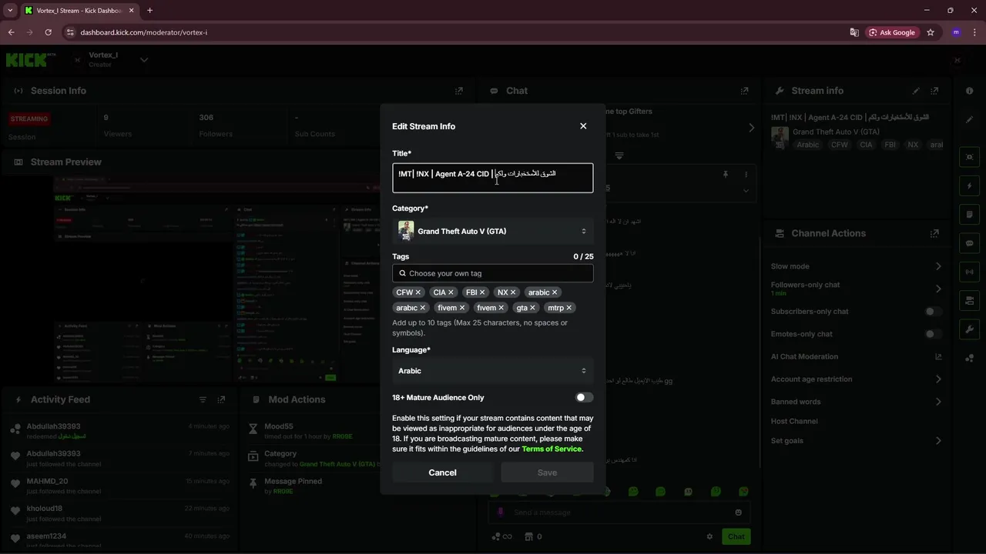Open the Terms of Service link
Viewport: 986px width, 554px height.
[552, 449]
